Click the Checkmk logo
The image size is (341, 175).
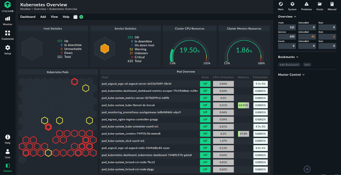[8, 7]
